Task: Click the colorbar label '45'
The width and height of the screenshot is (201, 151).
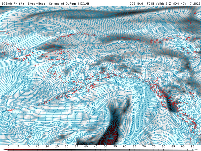Action: pyautogui.click(x=96, y=146)
